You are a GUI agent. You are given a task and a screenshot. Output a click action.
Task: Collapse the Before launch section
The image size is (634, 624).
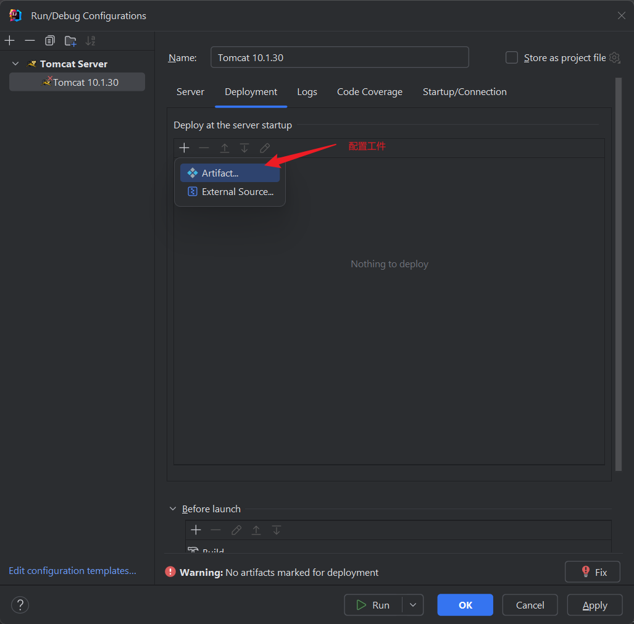(x=173, y=509)
